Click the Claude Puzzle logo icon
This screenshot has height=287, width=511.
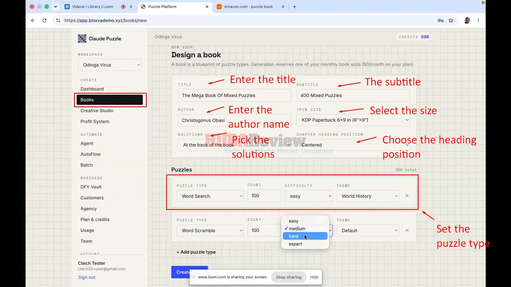pyautogui.click(x=82, y=39)
